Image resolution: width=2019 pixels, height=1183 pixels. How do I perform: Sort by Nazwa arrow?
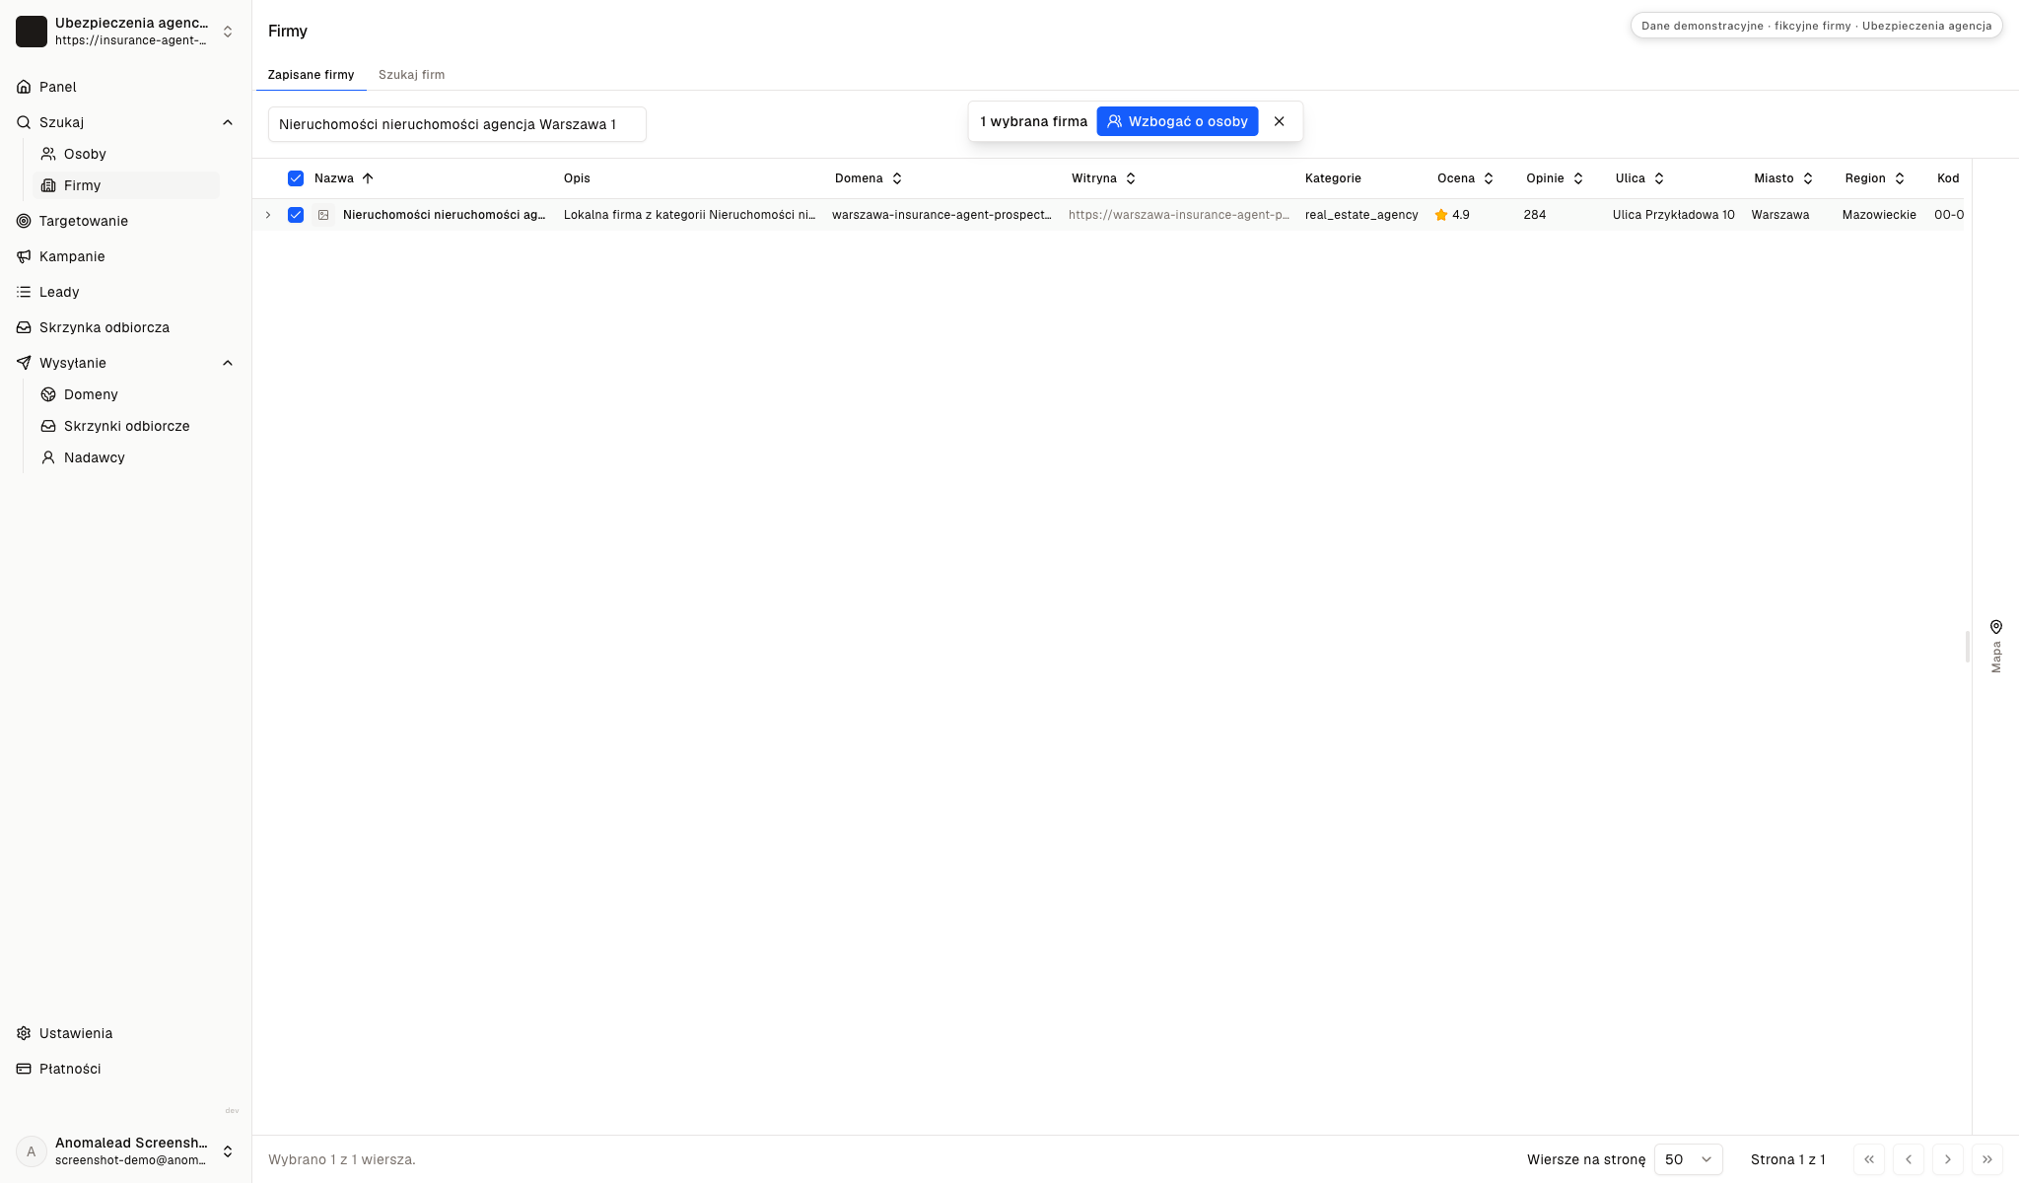(x=368, y=178)
